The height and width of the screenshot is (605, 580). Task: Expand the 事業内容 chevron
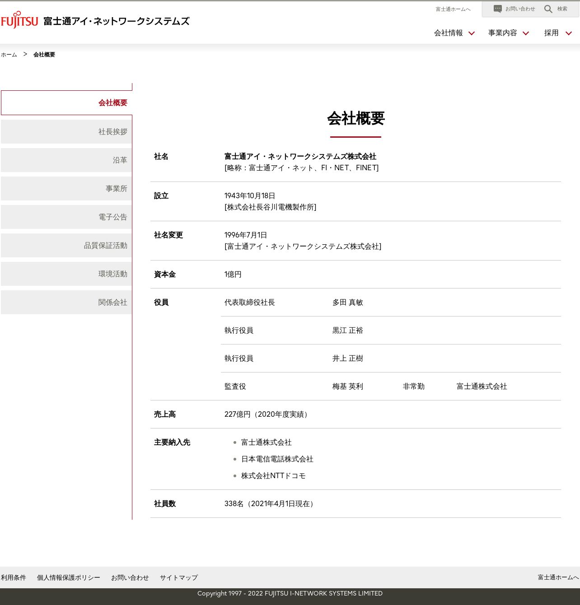(x=526, y=33)
